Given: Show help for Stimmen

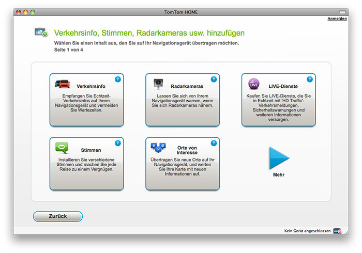Looking at the screenshot, I should (x=118, y=143).
